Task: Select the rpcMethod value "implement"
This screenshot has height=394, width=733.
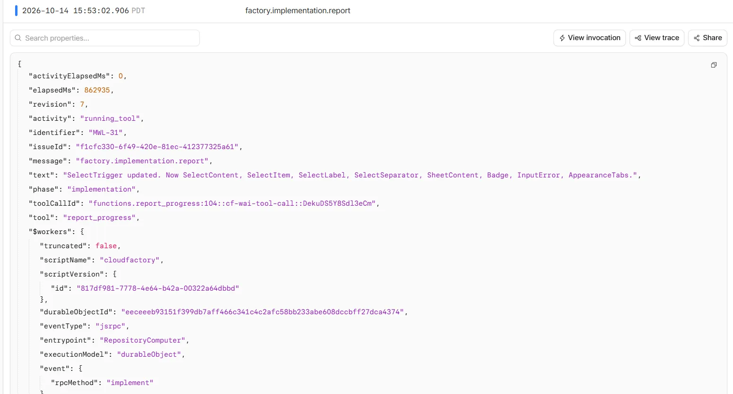Action: point(130,383)
